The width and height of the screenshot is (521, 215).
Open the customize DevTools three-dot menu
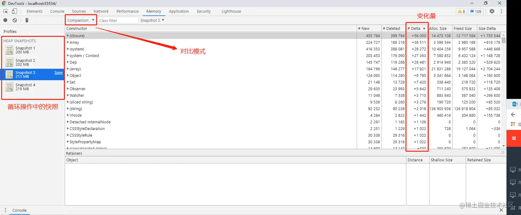501,11
